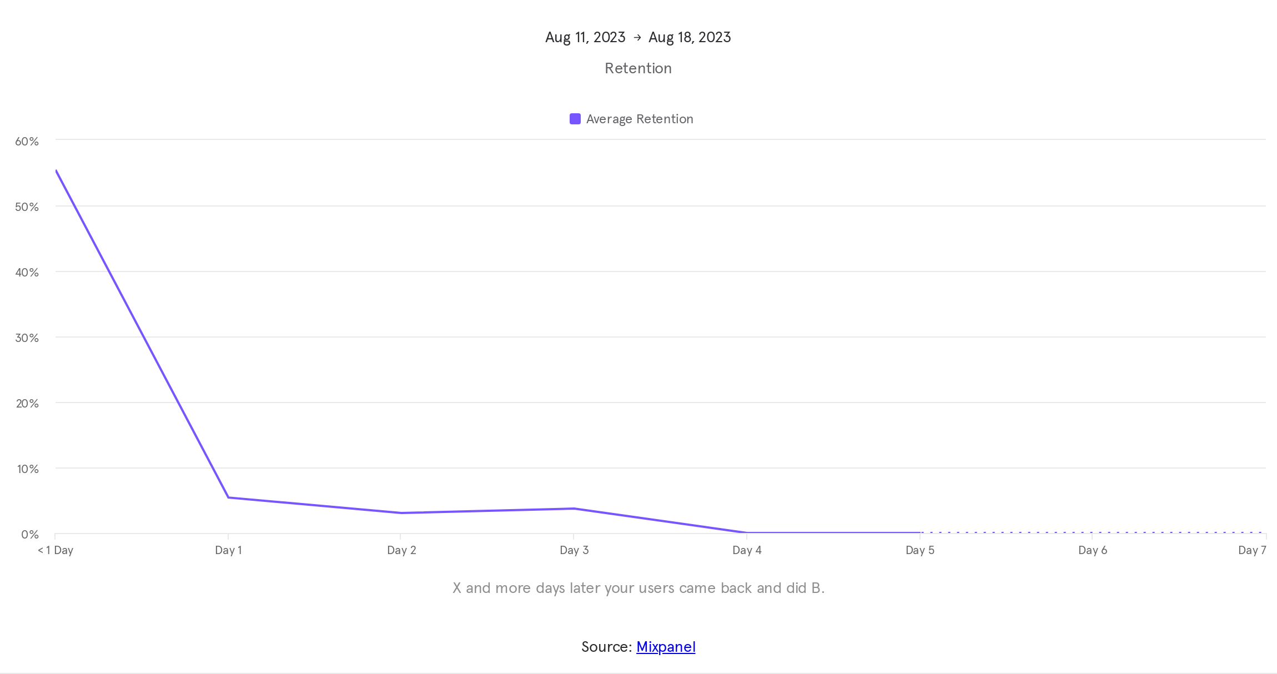Select the Aug 11, 2023 start date

point(585,37)
